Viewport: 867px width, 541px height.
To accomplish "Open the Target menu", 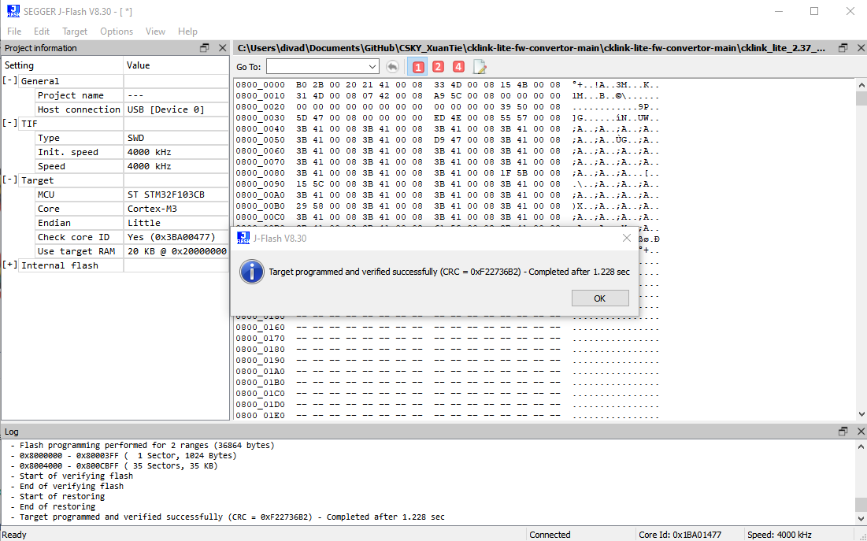I will pyautogui.click(x=75, y=31).
